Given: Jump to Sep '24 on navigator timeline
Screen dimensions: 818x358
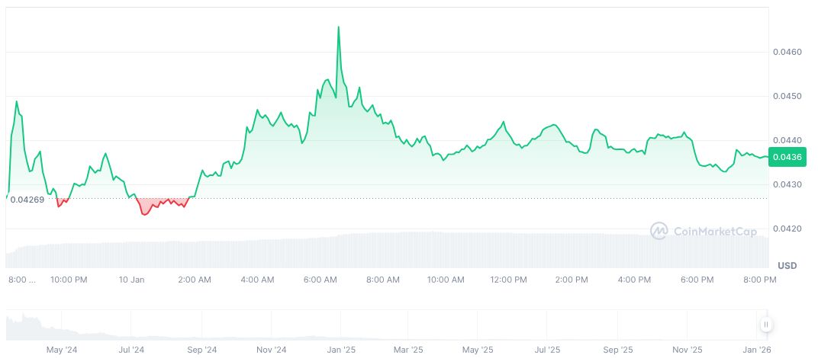Looking at the screenshot, I should 201,350.
